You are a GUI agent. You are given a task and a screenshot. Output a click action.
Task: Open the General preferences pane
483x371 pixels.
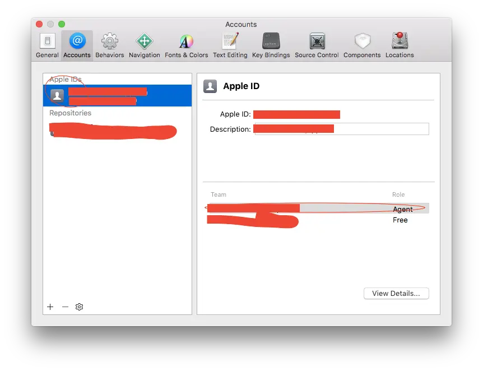click(x=47, y=45)
